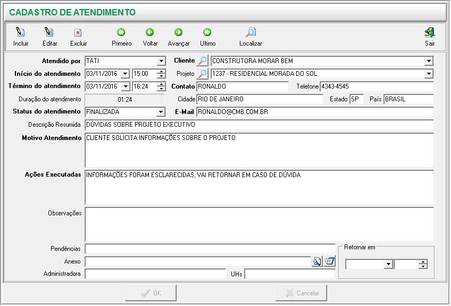The height and width of the screenshot is (306, 451).
Task: Expand the Cliente combo box list
Action: point(429,61)
